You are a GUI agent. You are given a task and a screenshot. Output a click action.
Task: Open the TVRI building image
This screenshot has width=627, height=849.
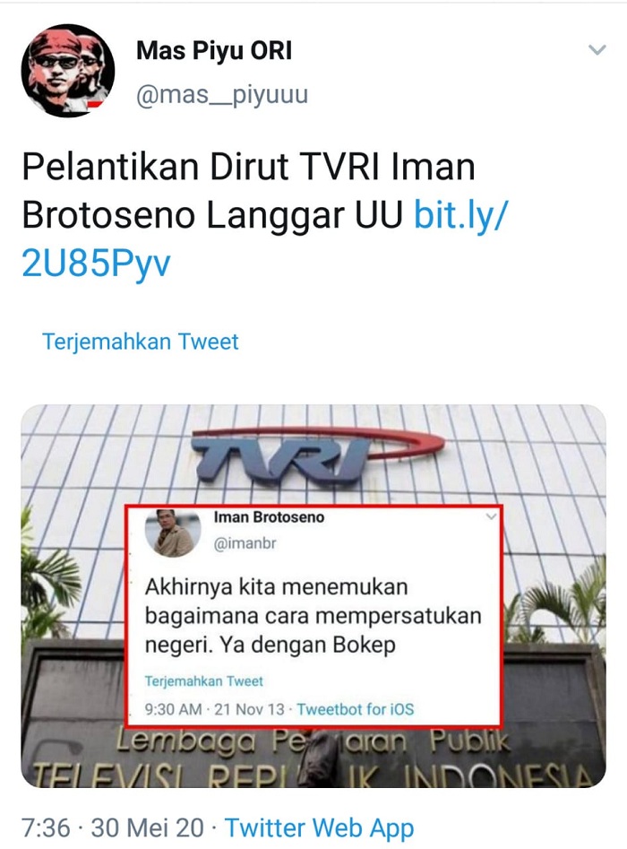tap(313, 595)
